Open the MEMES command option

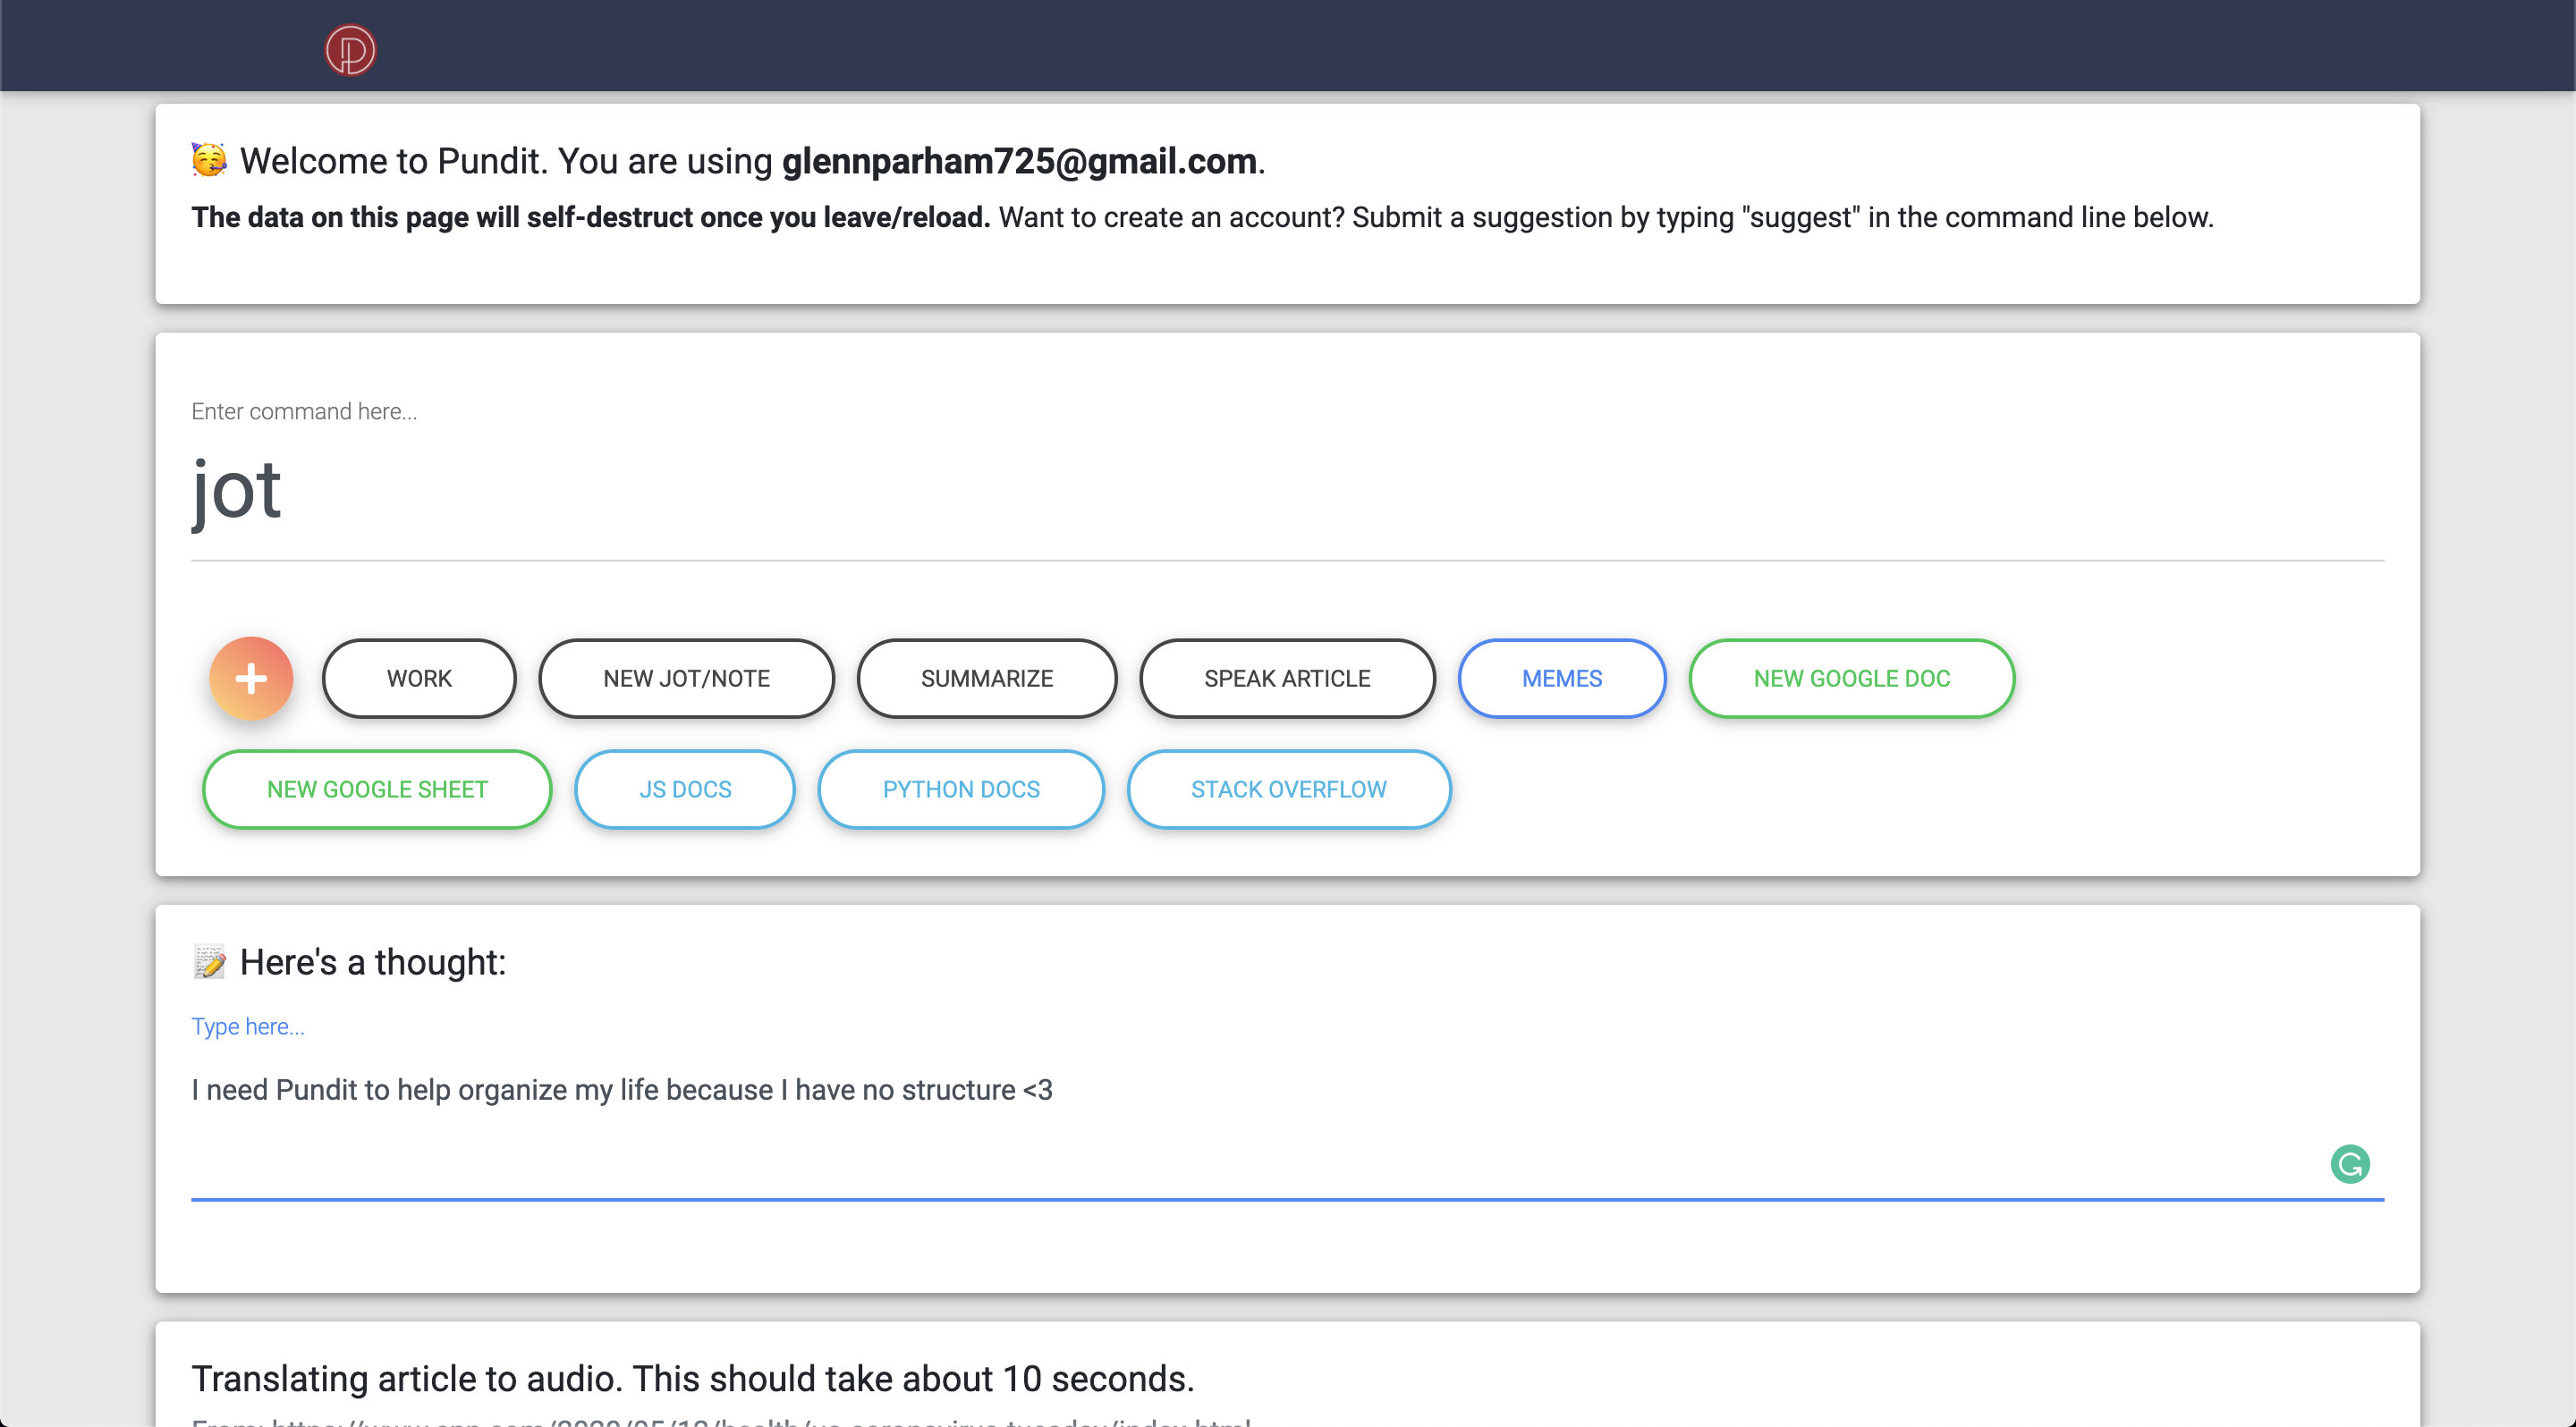(x=1561, y=679)
